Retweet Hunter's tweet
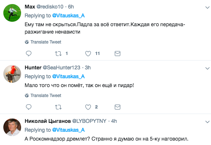The height and width of the screenshot is (145, 211). pyautogui.click(x=58, y=107)
